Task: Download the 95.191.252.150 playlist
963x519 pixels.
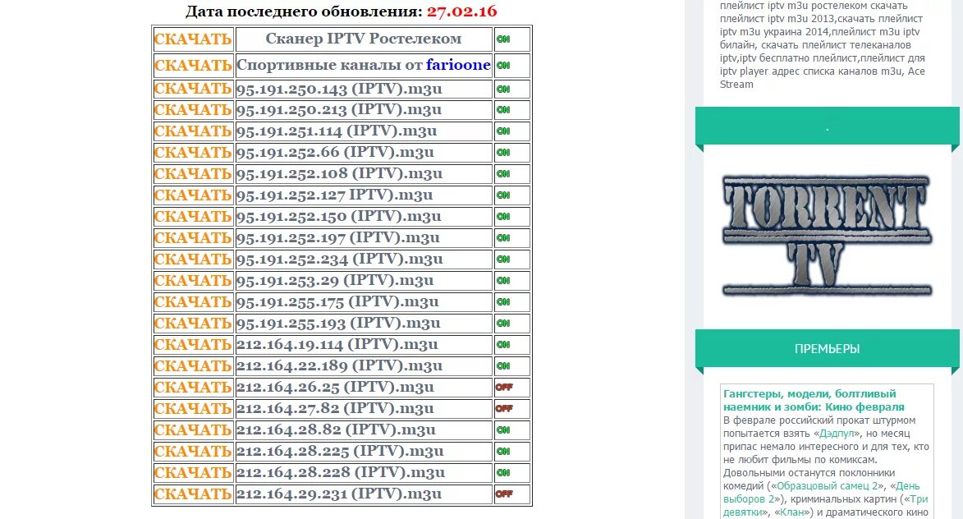Action: (193, 217)
